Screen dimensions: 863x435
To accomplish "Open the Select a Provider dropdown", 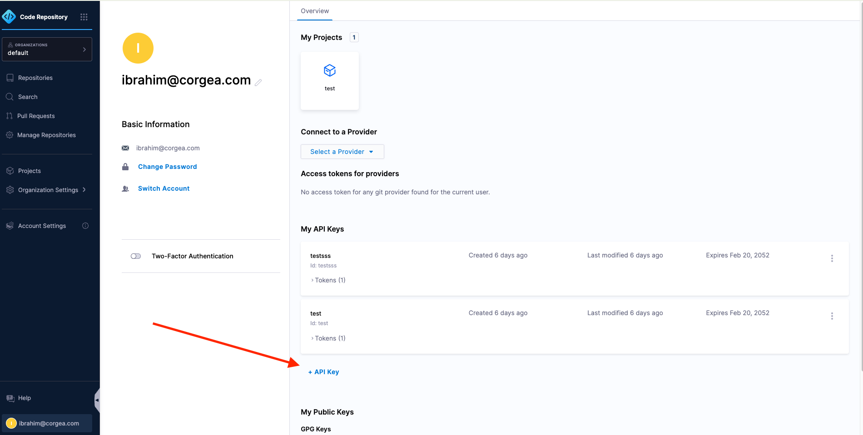I will click(342, 152).
